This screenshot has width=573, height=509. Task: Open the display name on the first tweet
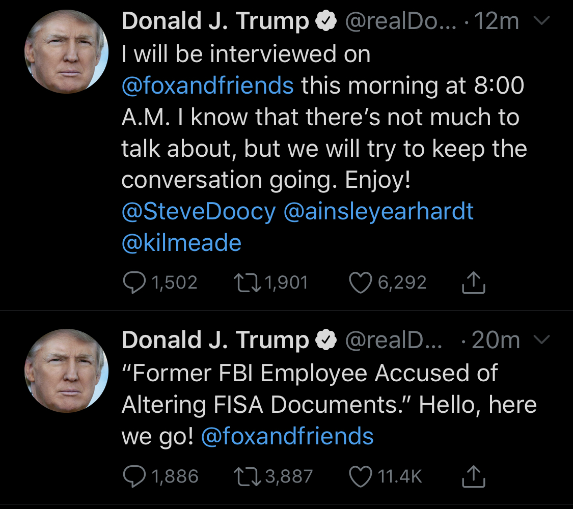215,21
